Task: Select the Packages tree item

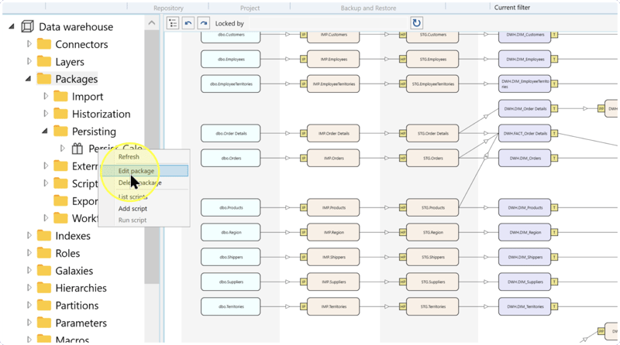Action: coord(76,79)
